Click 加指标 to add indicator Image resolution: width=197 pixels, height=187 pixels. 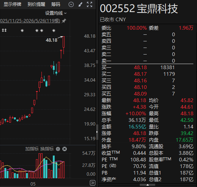(32, 149)
